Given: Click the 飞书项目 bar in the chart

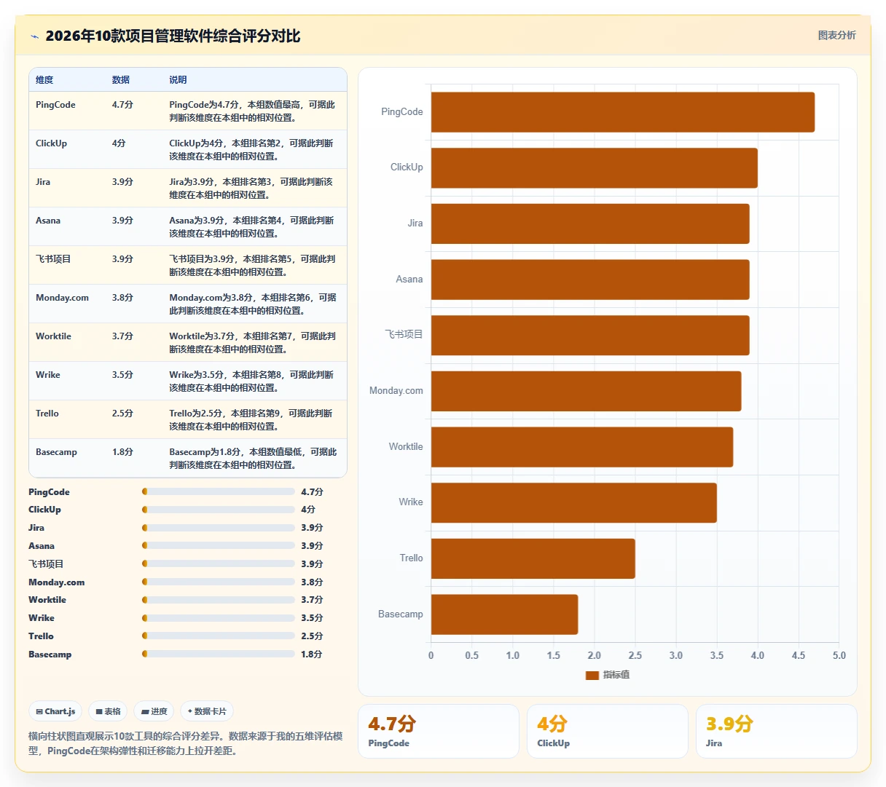Looking at the screenshot, I should pyautogui.click(x=590, y=336).
